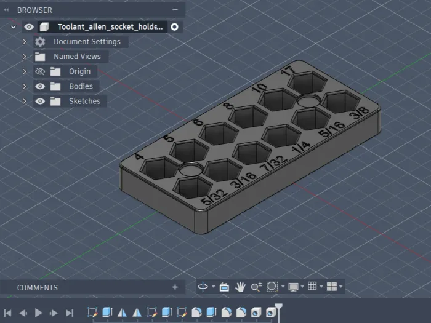Screen dimensions: 431x323
Task: Click the Named Views folder icon
Action: click(x=40, y=57)
